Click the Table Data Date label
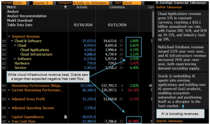The image size is (210, 124). [x=20, y=25]
